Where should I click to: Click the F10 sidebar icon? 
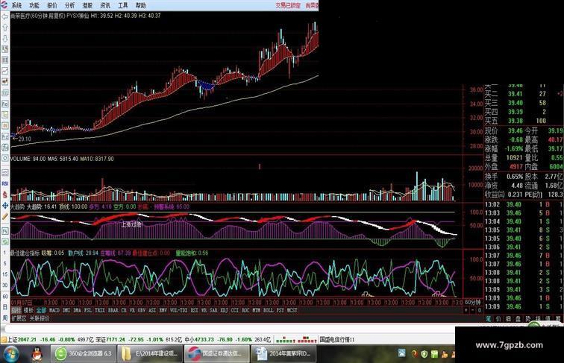(5, 104)
